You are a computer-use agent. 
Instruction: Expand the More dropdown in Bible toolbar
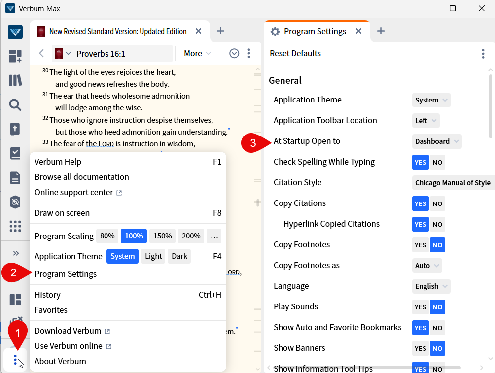pos(197,53)
